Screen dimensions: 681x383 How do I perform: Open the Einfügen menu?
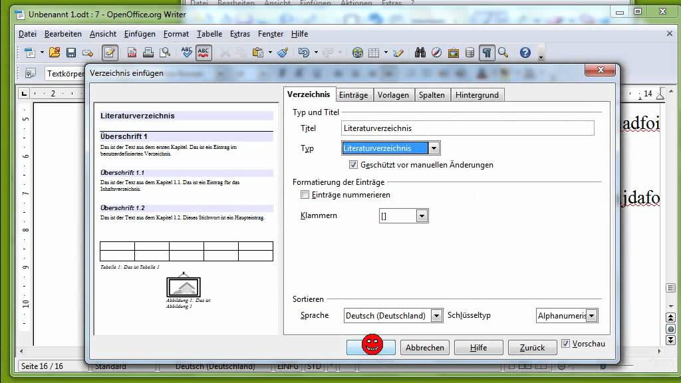(140, 34)
